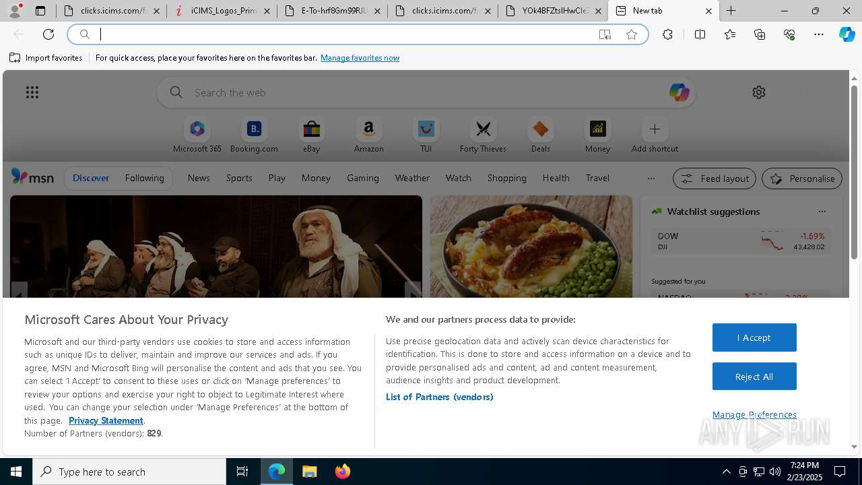Open Browser essentials heart icon

coord(789,34)
